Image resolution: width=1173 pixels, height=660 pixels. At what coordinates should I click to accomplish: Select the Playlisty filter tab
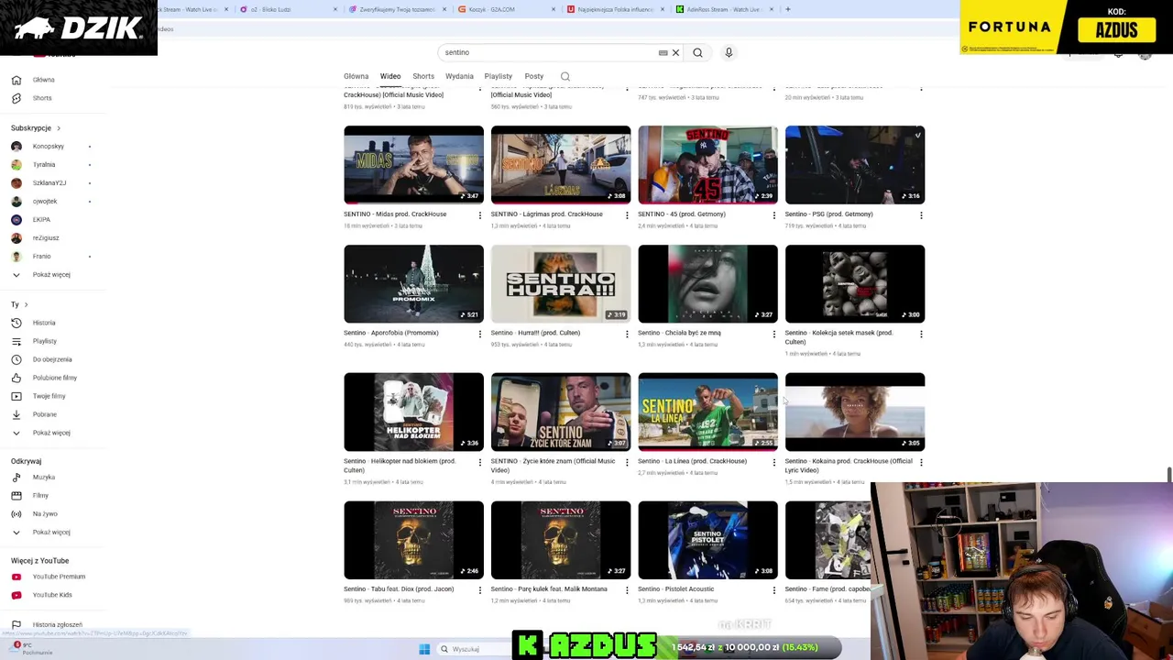click(498, 76)
